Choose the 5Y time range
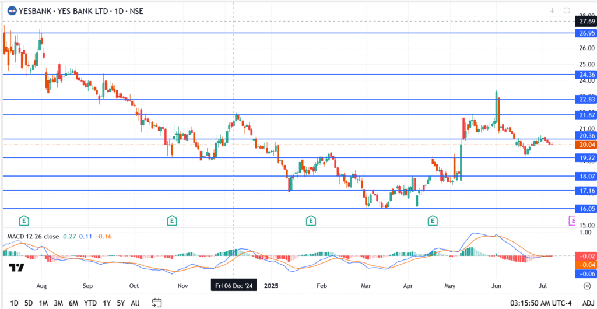 click(120, 303)
